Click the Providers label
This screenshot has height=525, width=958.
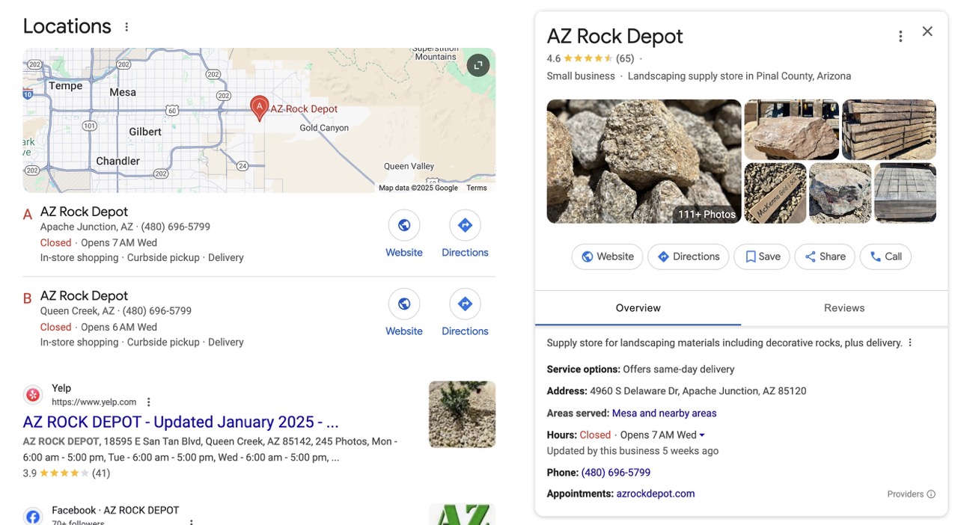(x=905, y=494)
